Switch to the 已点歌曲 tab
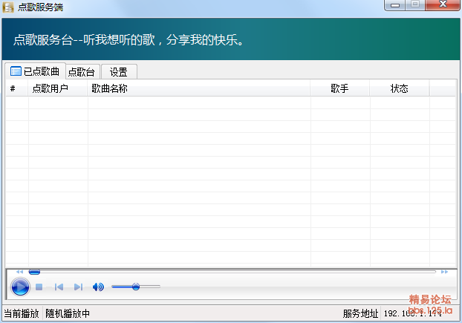462x323 pixels. tap(35, 72)
